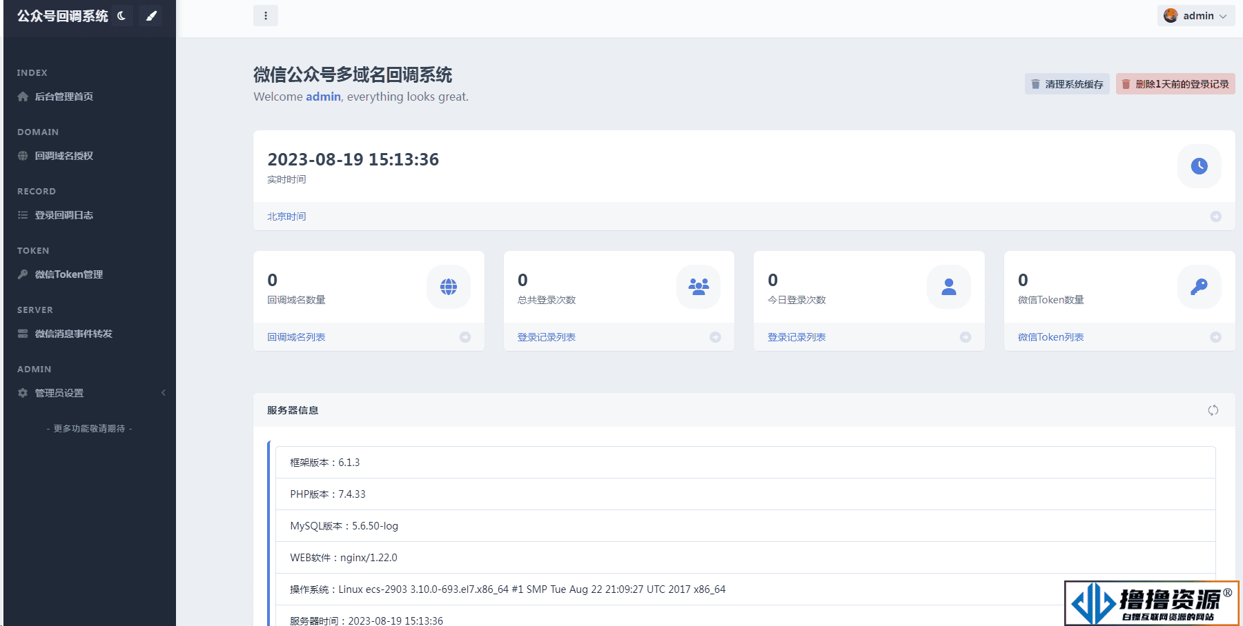1243x626 pixels.
Task: Select the MySQL版本：5.6.50-log row
Action: pyautogui.click(x=745, y=526)
